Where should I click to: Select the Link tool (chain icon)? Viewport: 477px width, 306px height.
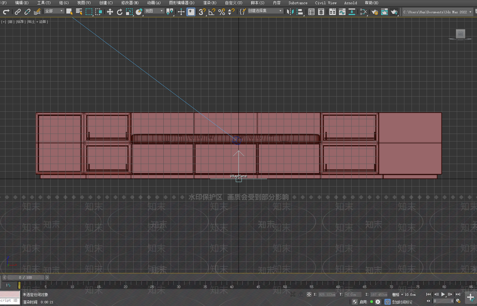pyautogui.click(x=18, y=12)
